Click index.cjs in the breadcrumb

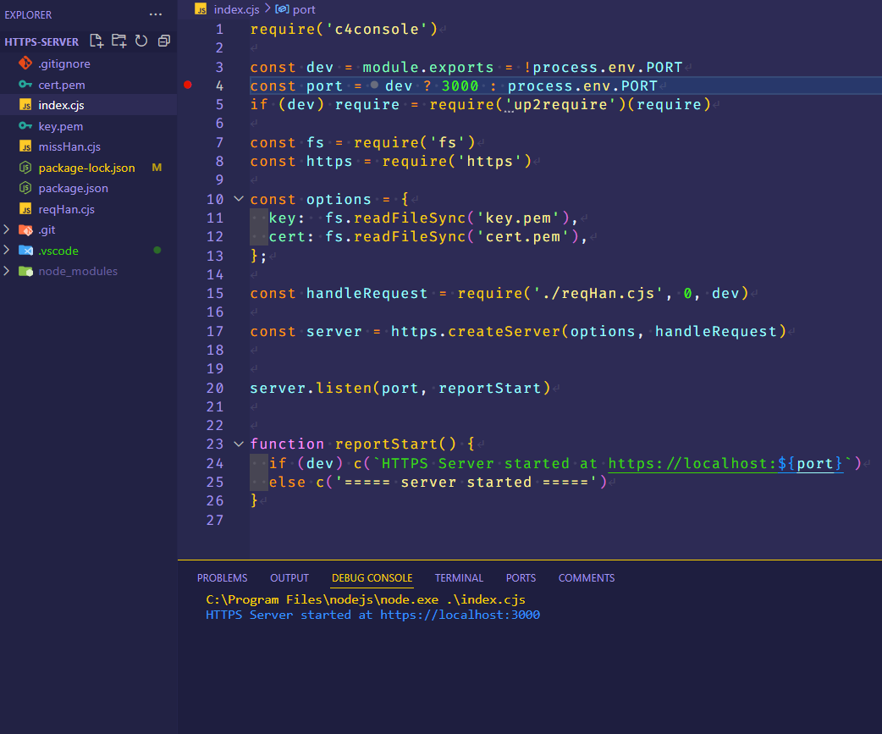pos(236,9)
